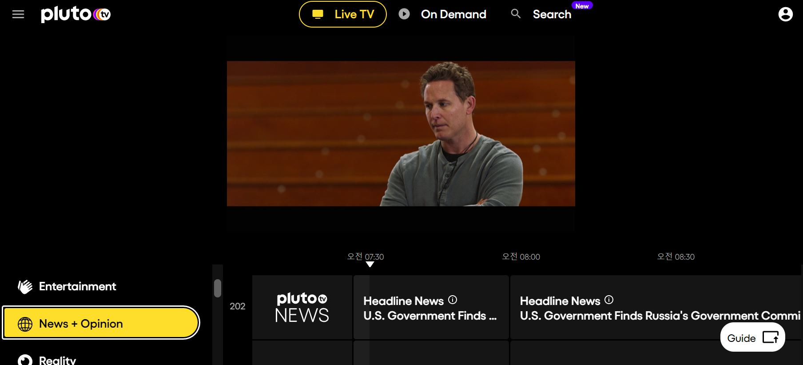The width and height of the screenshot is (803, 365).
Task: Switch to the Live TV tab
Action: [x=343, y=14]
